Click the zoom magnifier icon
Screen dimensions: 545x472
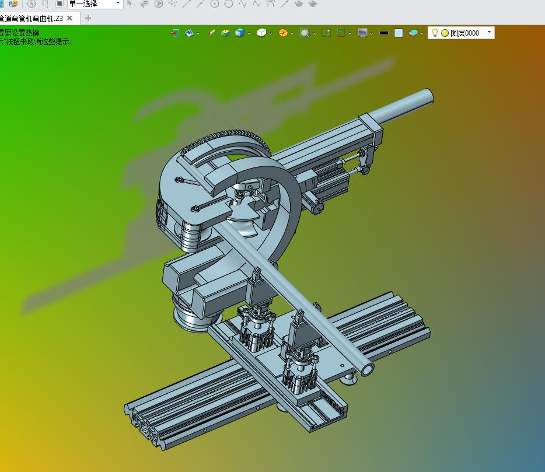305,33
